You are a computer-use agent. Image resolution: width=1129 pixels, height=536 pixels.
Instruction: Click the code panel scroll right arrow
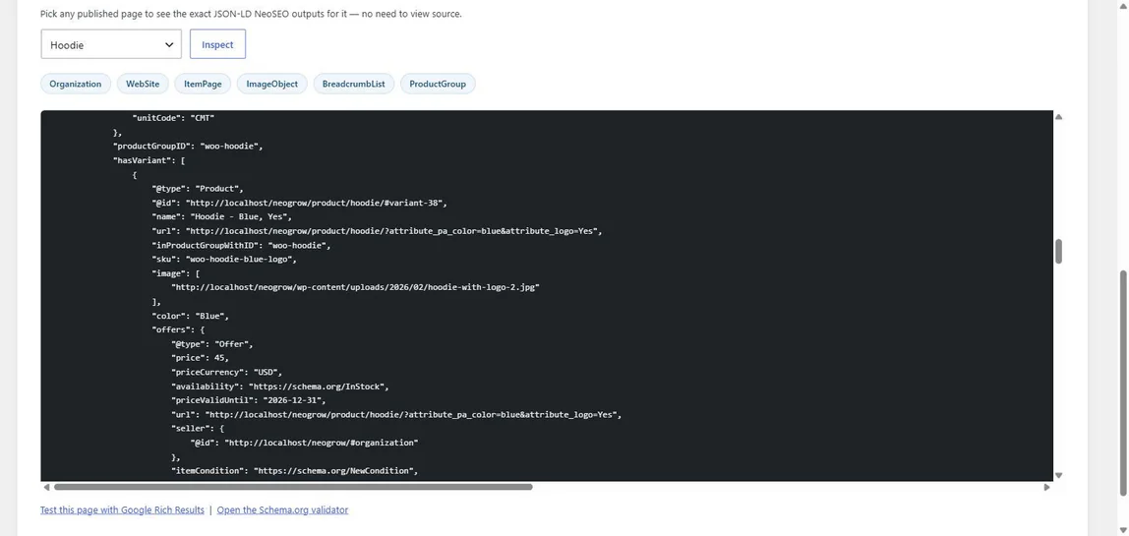coord(1046,487)
